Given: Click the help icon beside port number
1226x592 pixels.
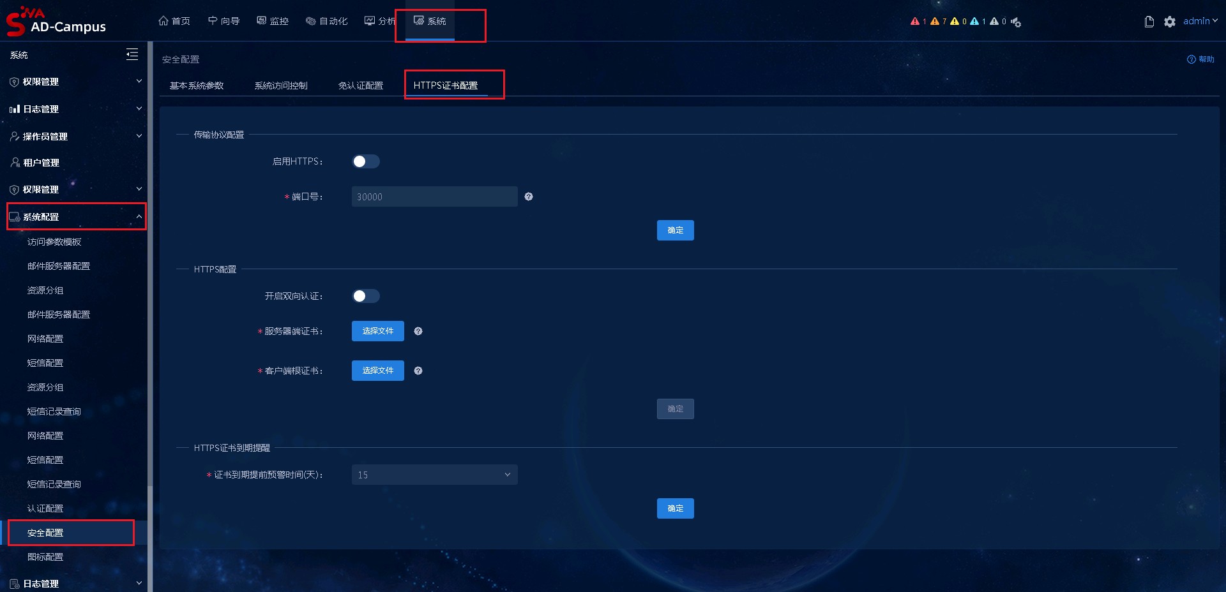Looking at the screenshot, I should tap(529, 196).
